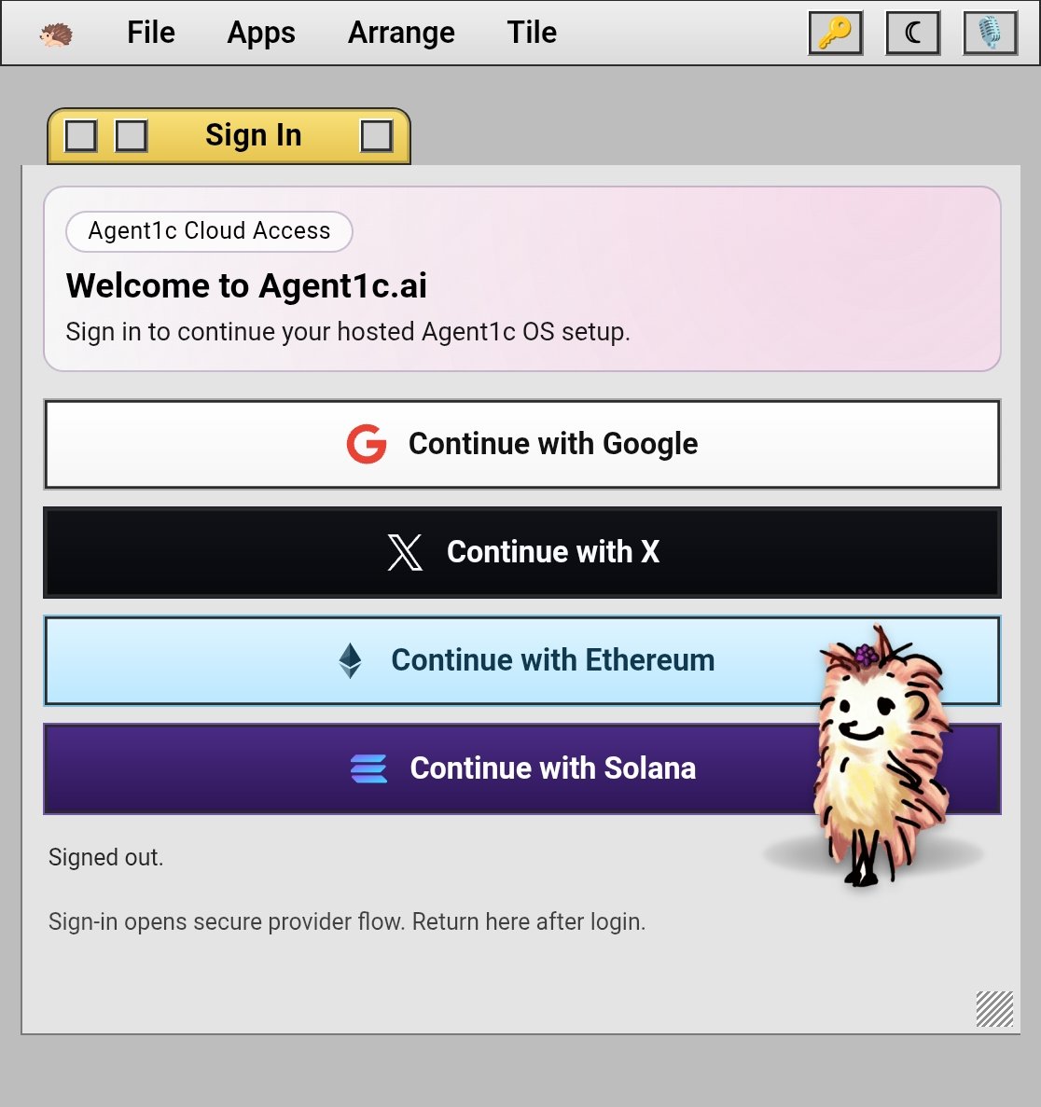Open the Tile menu
Screen dimensions: 1041x1107
[532, 33]
